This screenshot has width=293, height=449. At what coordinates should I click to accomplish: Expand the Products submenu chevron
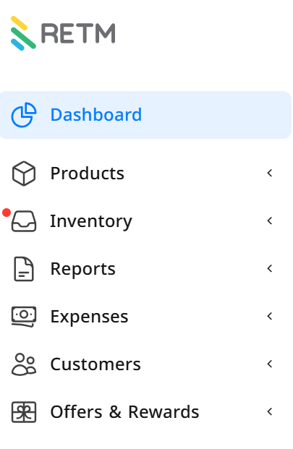(x=270, y=173)
